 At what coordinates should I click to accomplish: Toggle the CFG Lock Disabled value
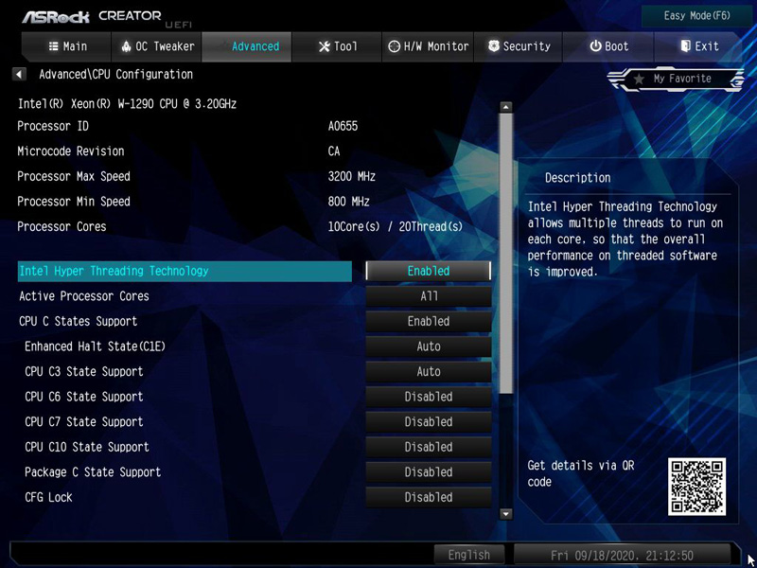pos(429,497)
